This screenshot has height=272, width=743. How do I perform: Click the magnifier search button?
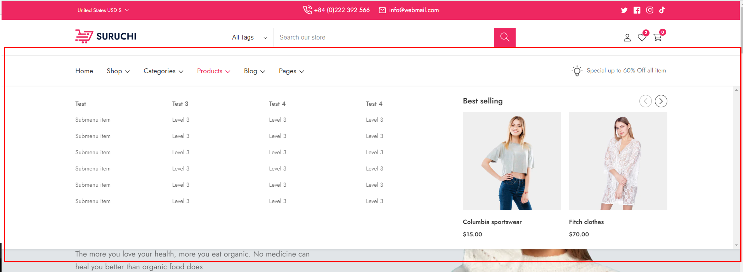504,37
